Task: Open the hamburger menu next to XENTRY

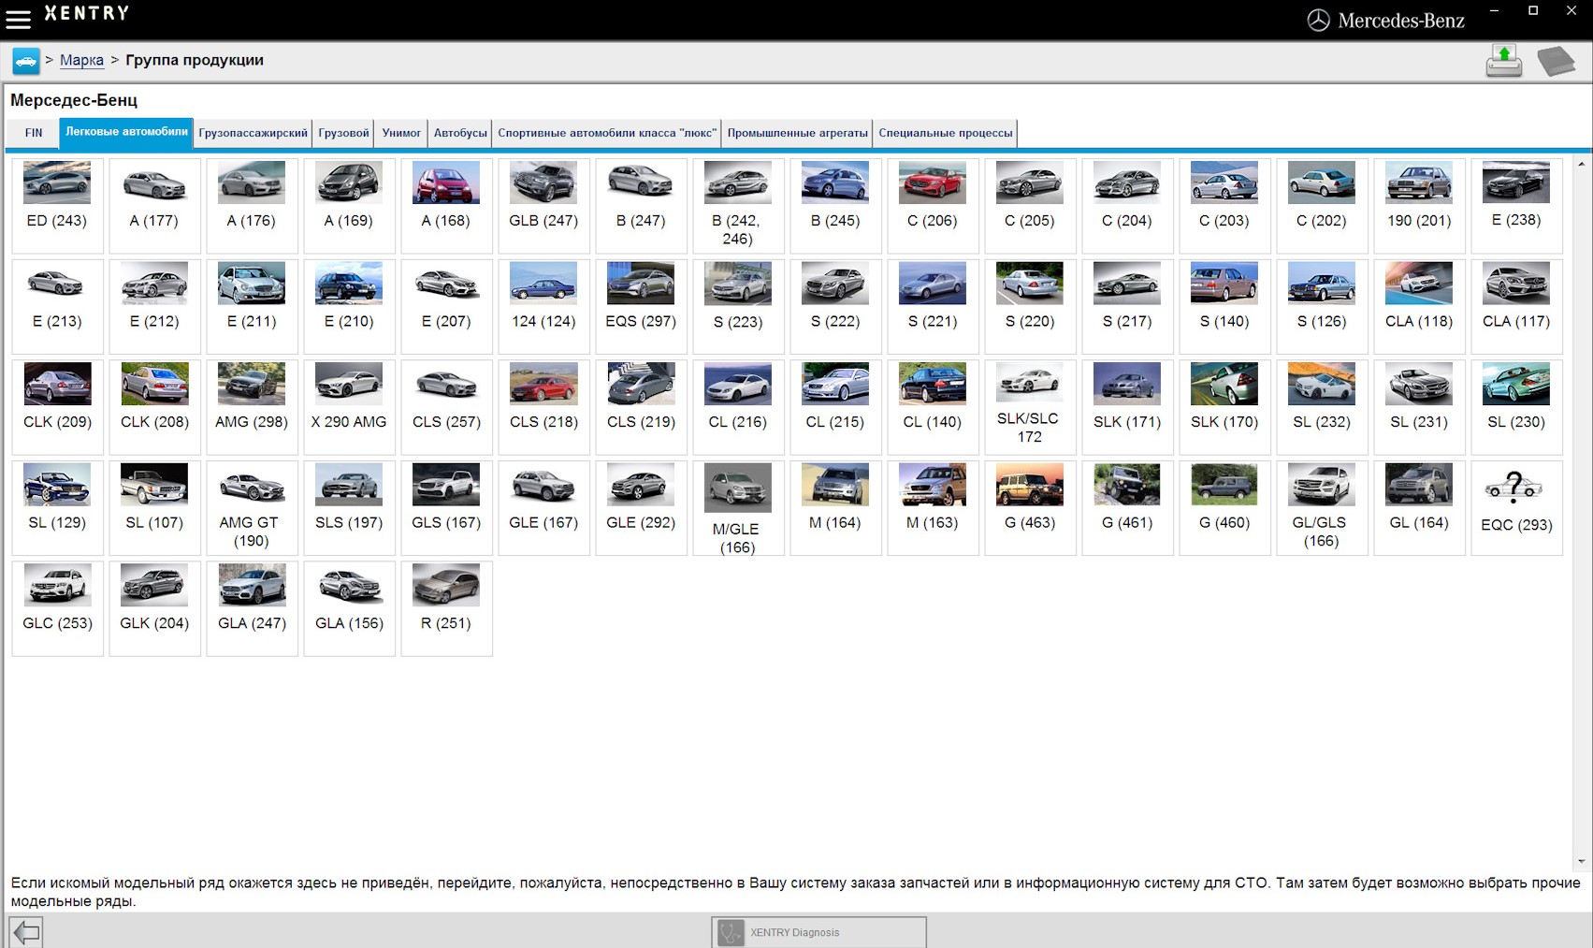Action: (18, 18)
